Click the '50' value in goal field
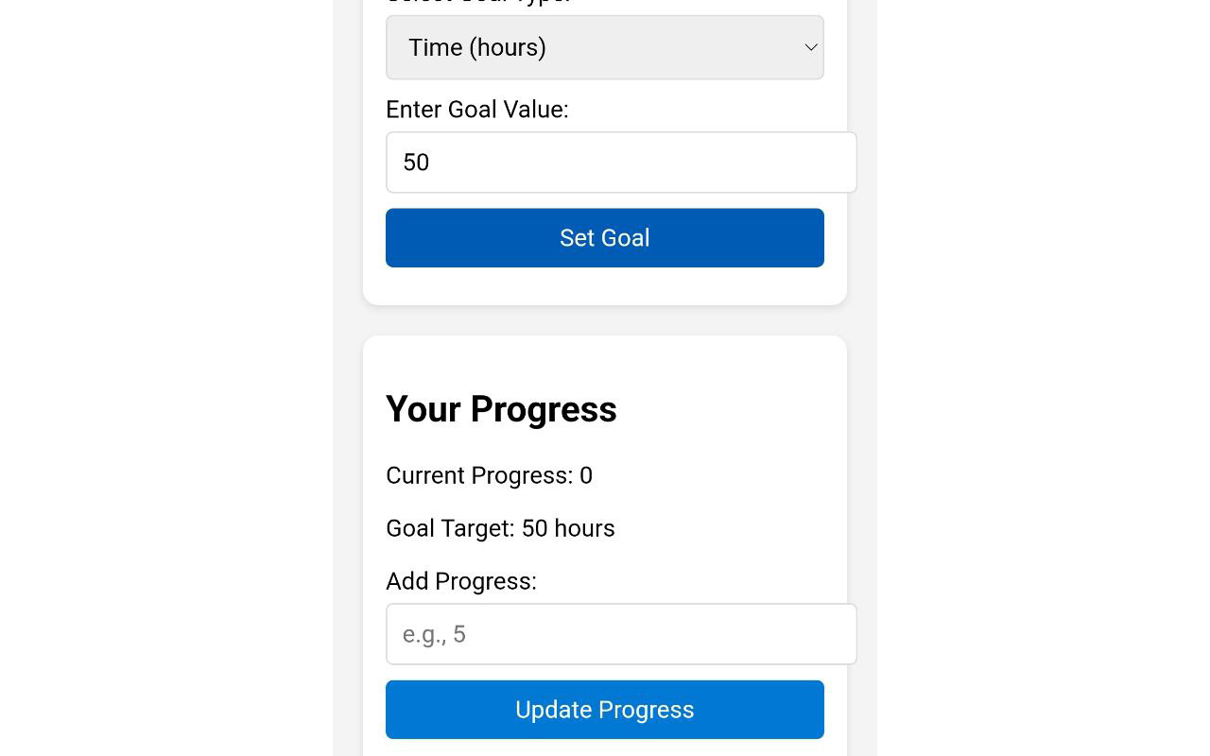This screenshot has width=1210, height=756. point(416,163)
